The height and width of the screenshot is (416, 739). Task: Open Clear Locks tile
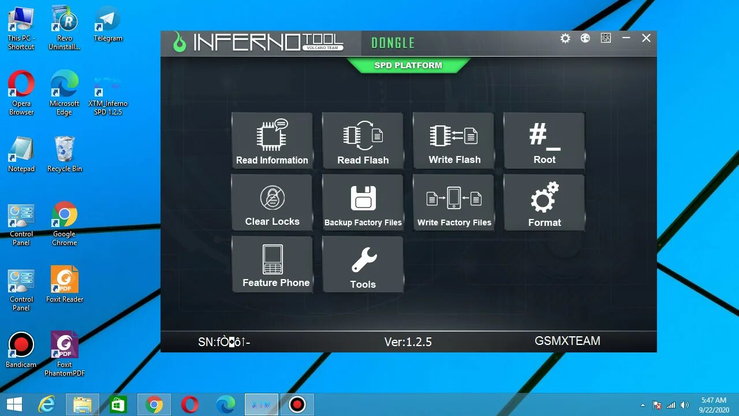[x=272, y=203]
